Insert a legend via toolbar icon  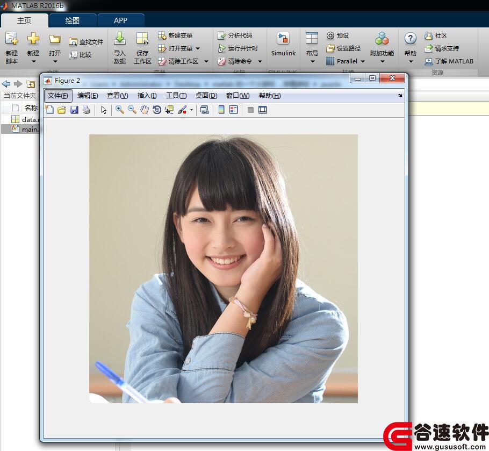[234, 110]
